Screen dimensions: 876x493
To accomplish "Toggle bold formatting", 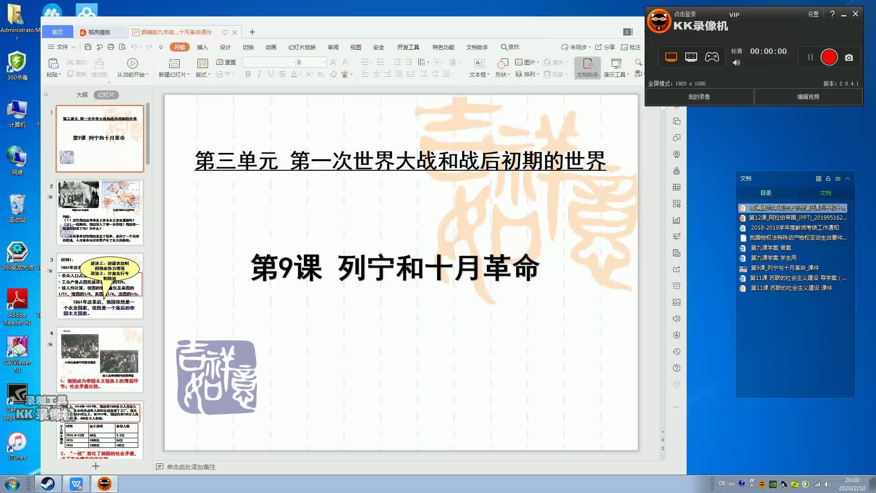I will (x=248, y=73).
